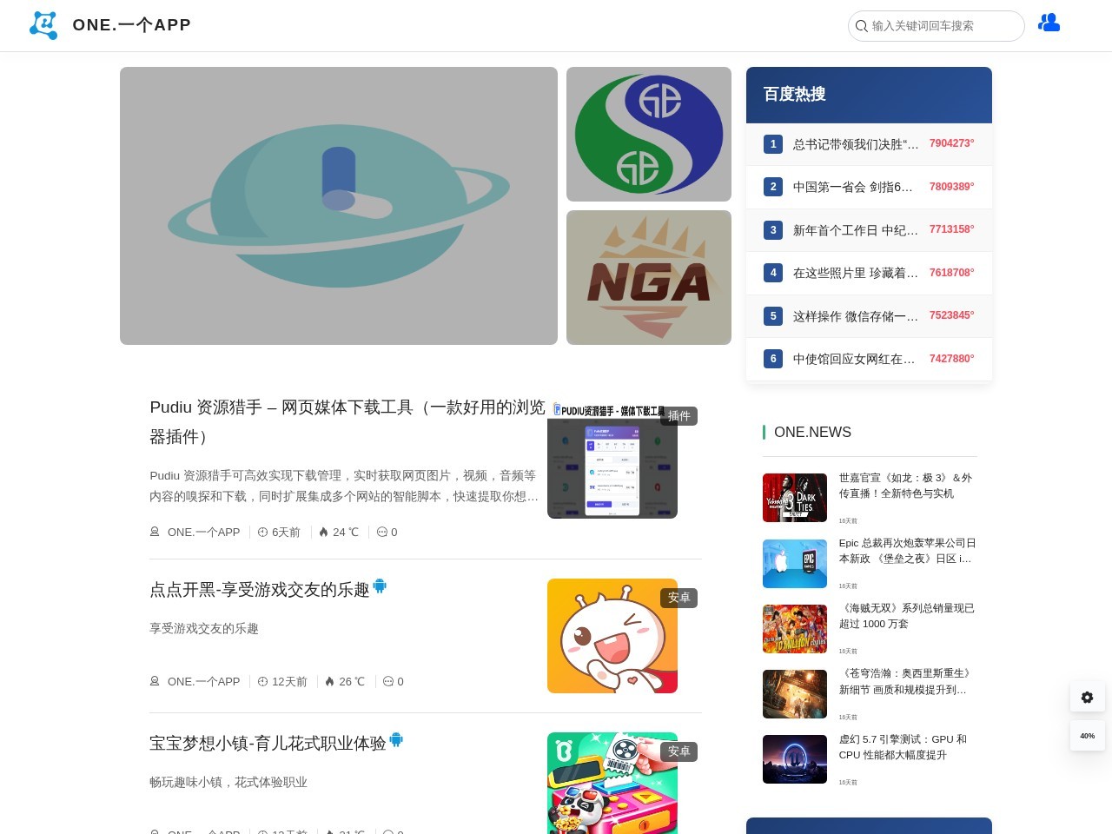The image size is (1112, 834).
Task: Open the settings gear floating button
Action: tap(1087, 697)
